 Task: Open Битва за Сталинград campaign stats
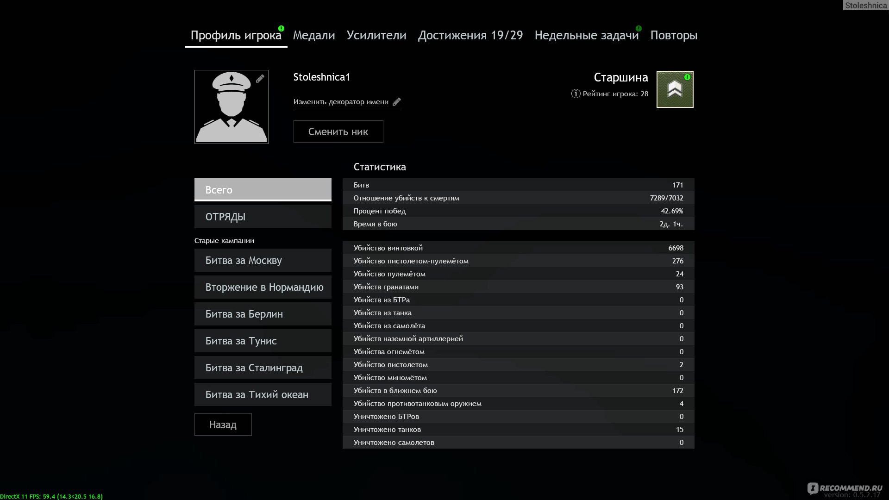click(x=263, y=368)
